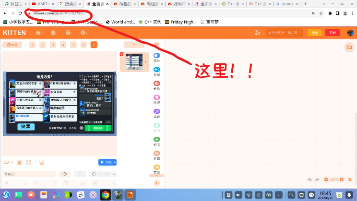Image resolution: width=357 pixels, height=201 pixels.
Task: Open the file menu folder icon
Action: coord(39,33)
